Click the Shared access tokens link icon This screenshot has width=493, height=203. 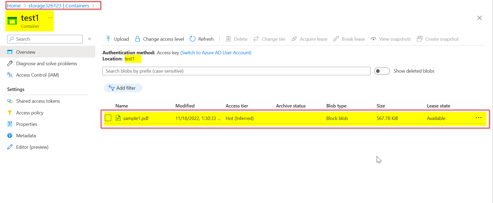click(x=10, y=101)
